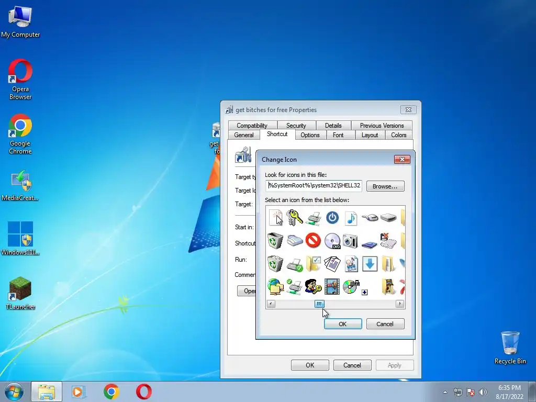This screenshot has height=402, width=536.
Task: Pick the folder with checklist icon
Action: pos(313,264)
